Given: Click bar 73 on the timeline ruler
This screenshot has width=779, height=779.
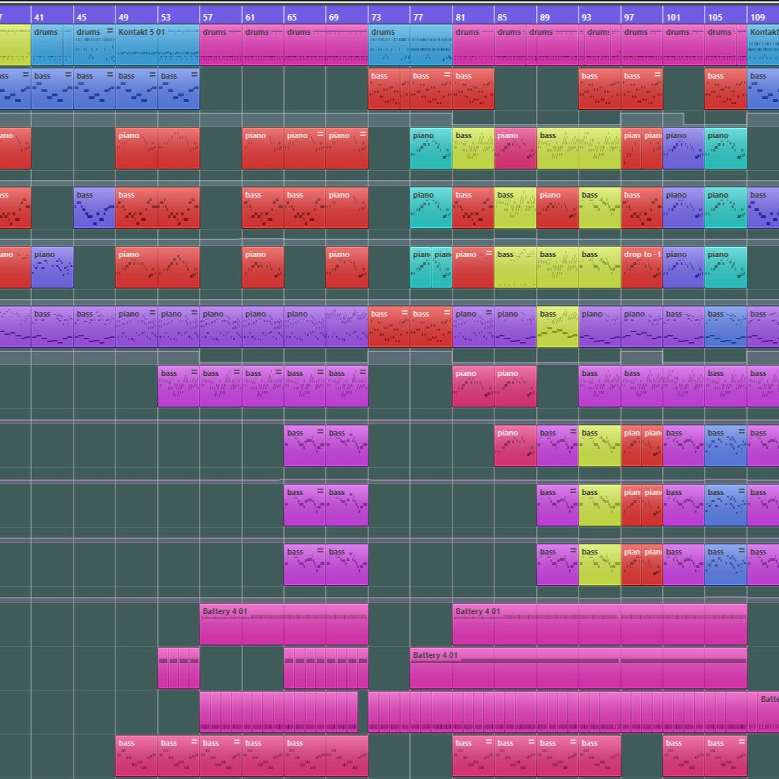Looking at the screenshot, I should pyautogui.click(x=376, y=17).
